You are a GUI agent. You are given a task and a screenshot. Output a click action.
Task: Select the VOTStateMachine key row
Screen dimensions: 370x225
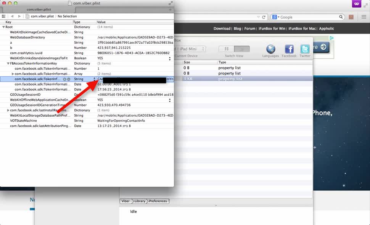point(87,121)
